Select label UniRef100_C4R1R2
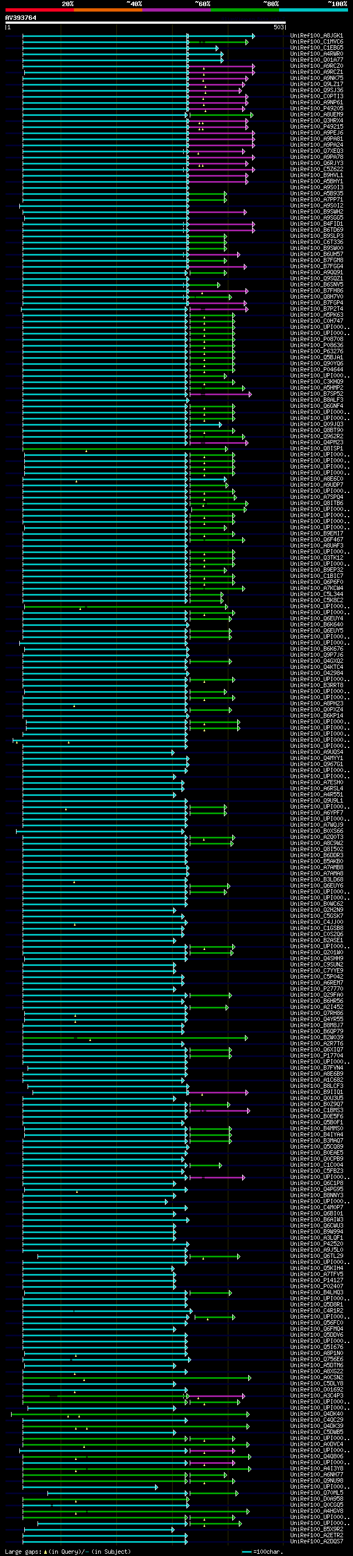The image size is (353, 1556). click(x=317, y=1310)
